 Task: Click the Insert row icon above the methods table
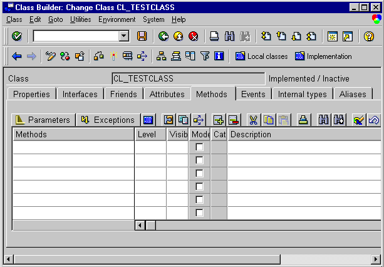click(219, 120)
